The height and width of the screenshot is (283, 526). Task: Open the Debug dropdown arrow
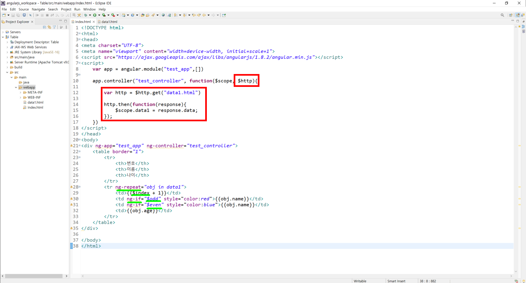click(90, 15)
